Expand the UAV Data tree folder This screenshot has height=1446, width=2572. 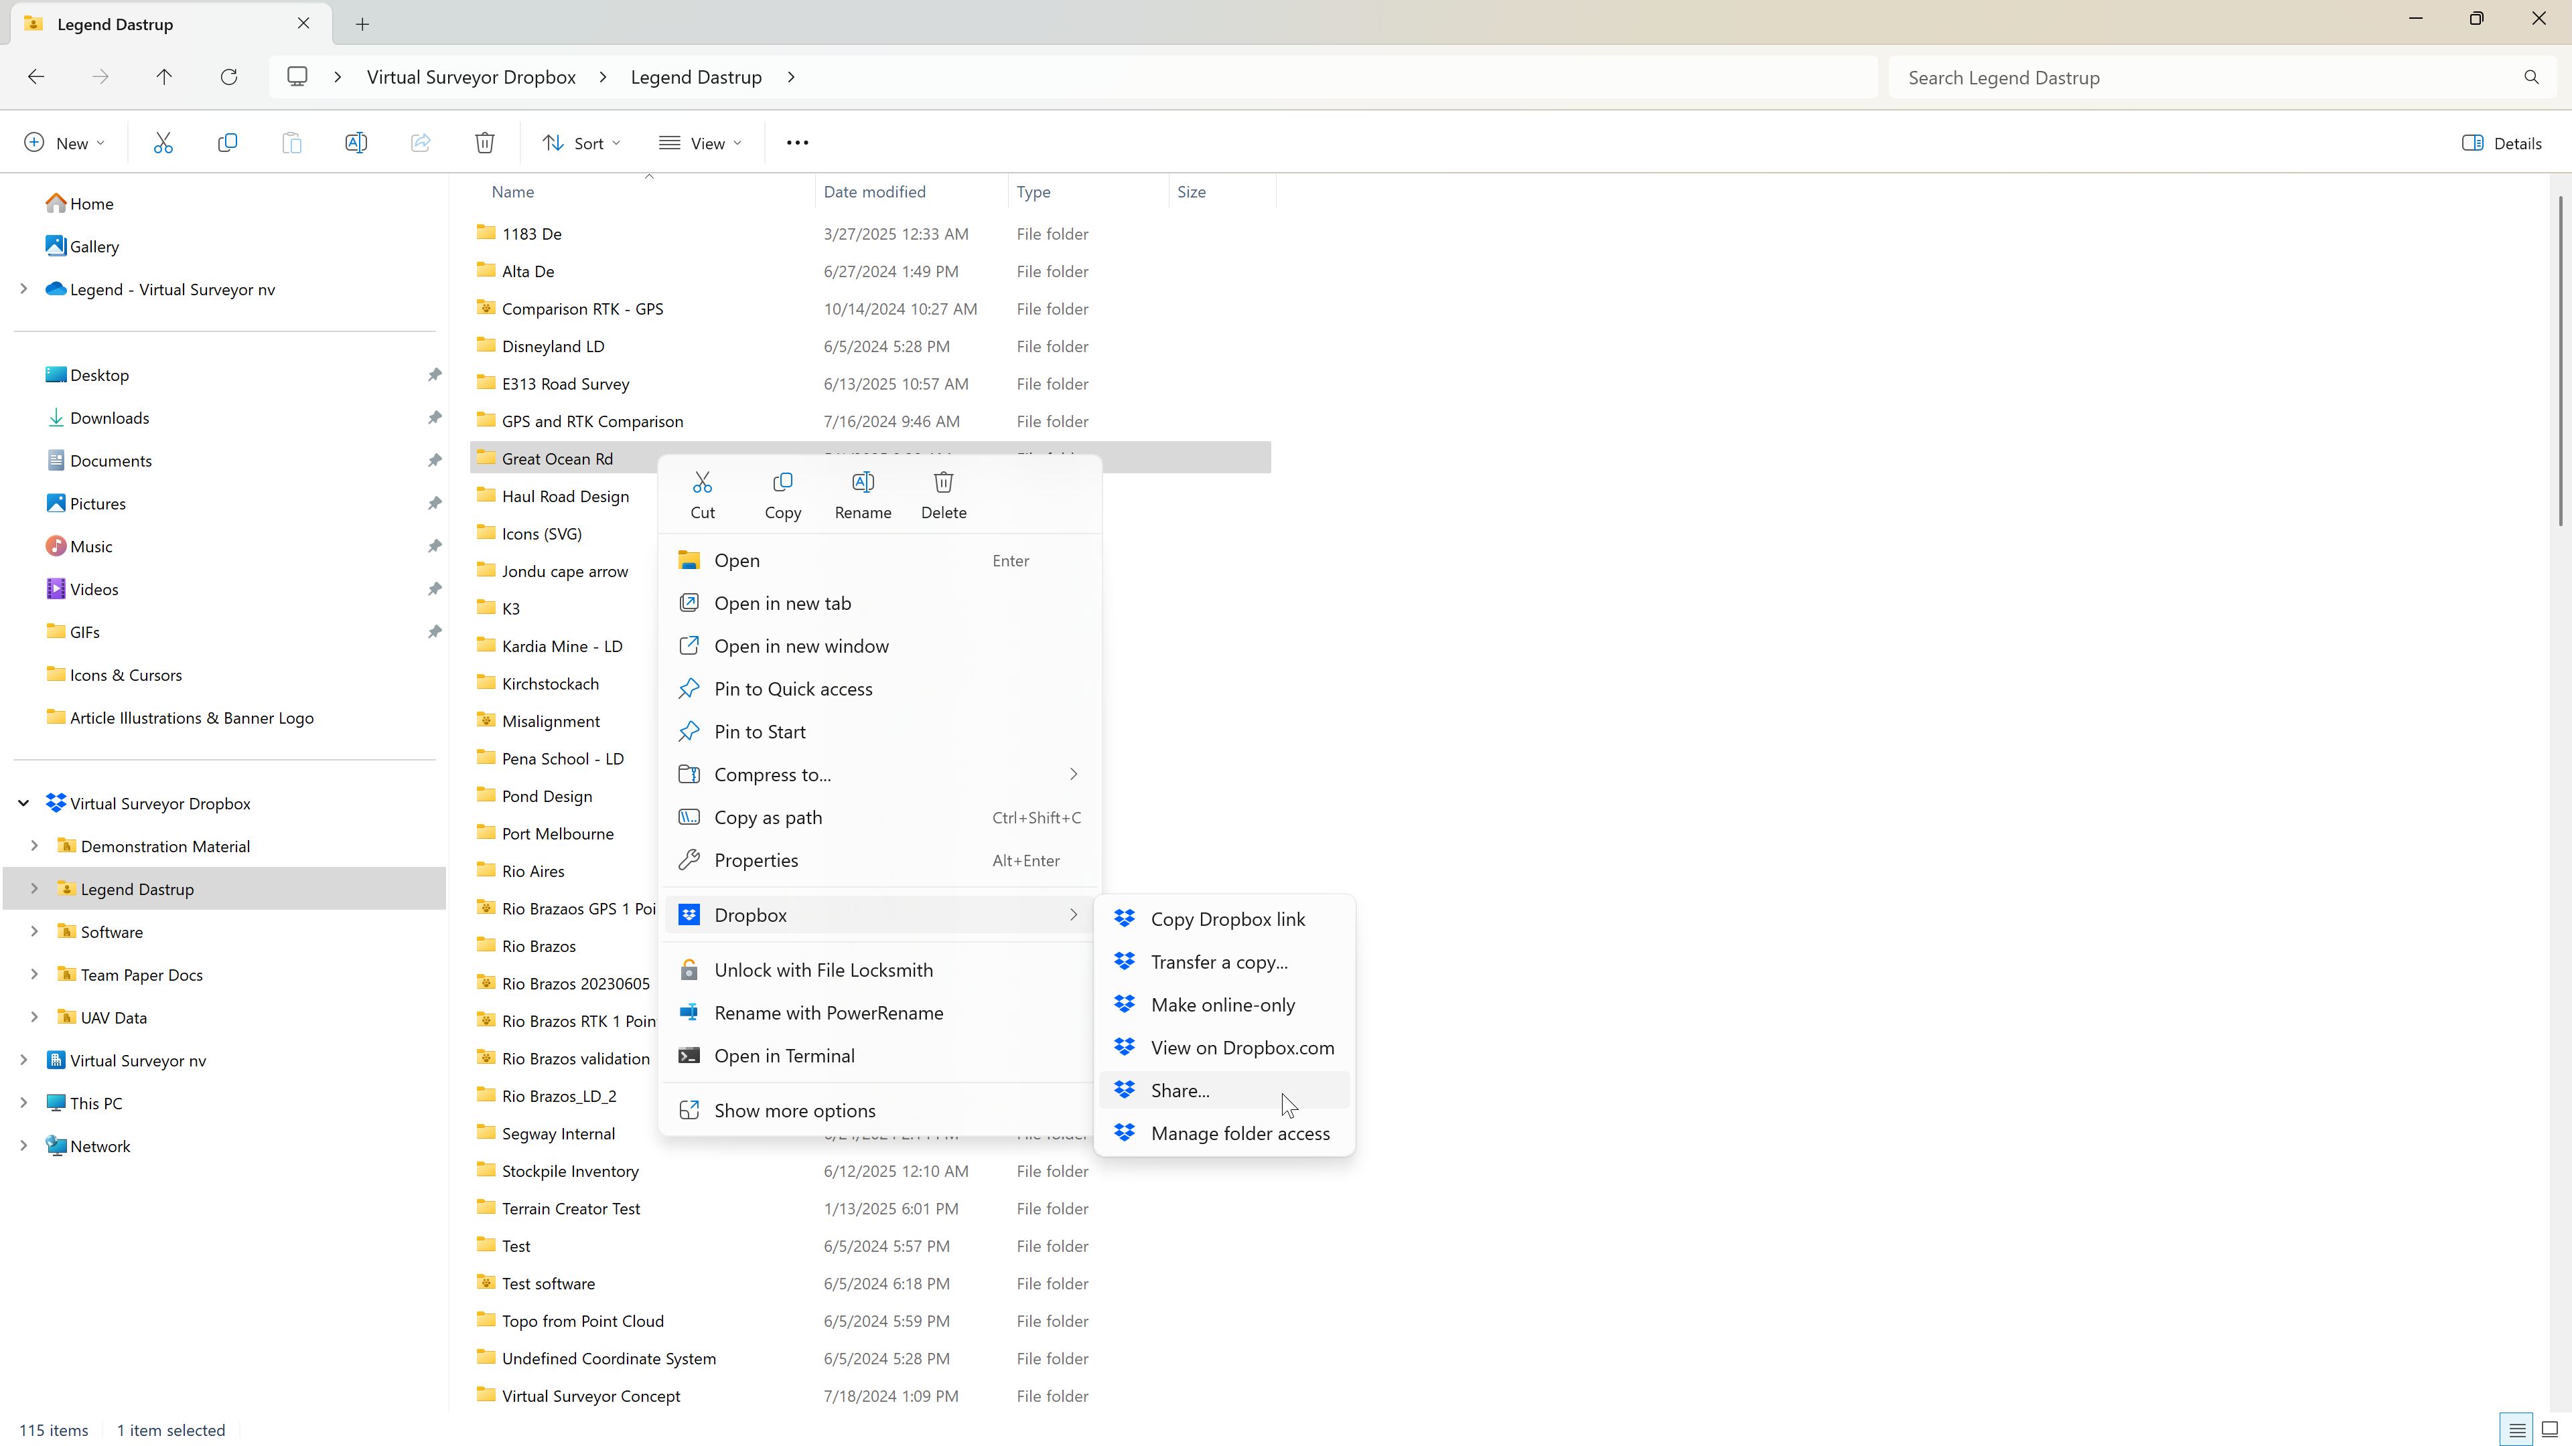[x=34, y=1017]
